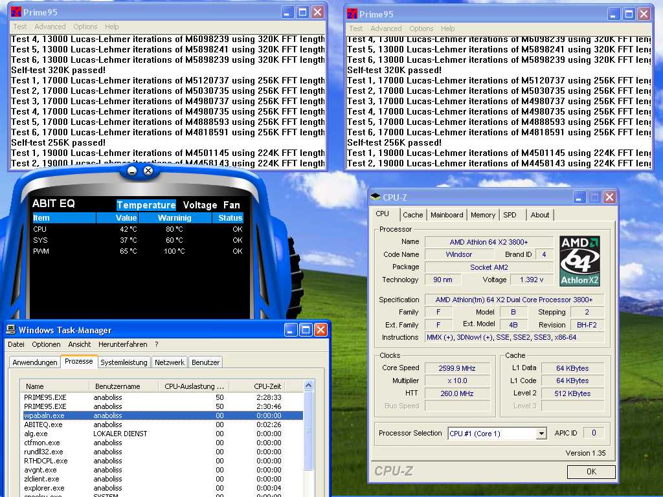Select explorer.exe process row
Viewport: 663px width, 497px height.
coord(163,488)
